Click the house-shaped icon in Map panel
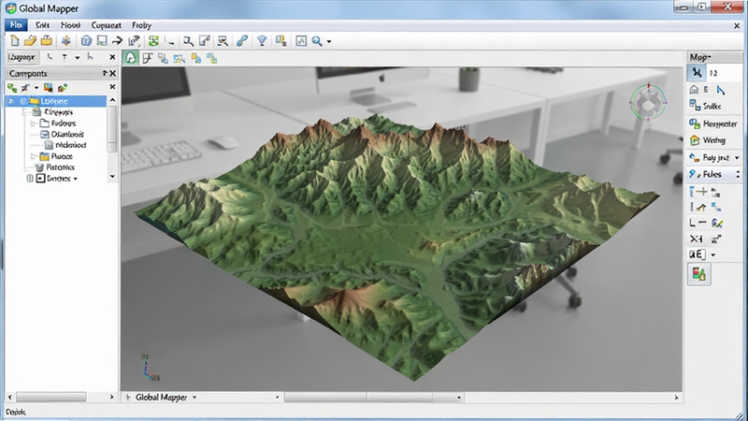The image size is (748, 421). [x=694, y=89]
